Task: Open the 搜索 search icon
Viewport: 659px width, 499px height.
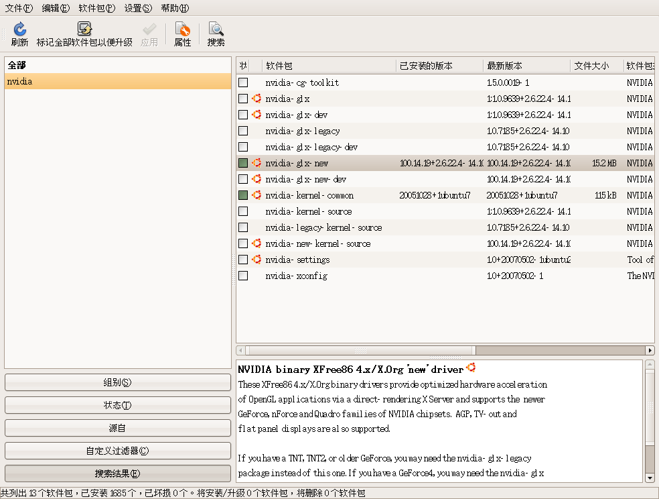Action: pos(216,29)
